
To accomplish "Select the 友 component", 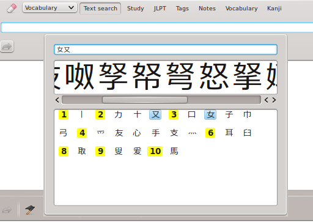I will tap(119, 133).
